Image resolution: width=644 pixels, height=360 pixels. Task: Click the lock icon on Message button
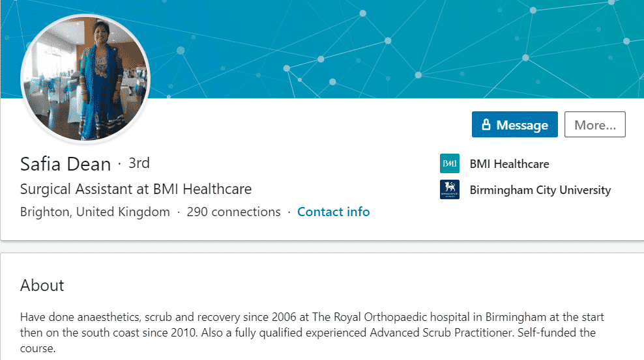tap(486, 124)
